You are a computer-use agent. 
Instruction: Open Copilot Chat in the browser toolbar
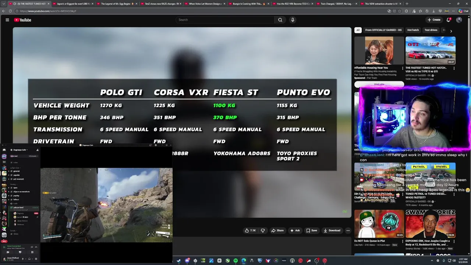point(463,11)
